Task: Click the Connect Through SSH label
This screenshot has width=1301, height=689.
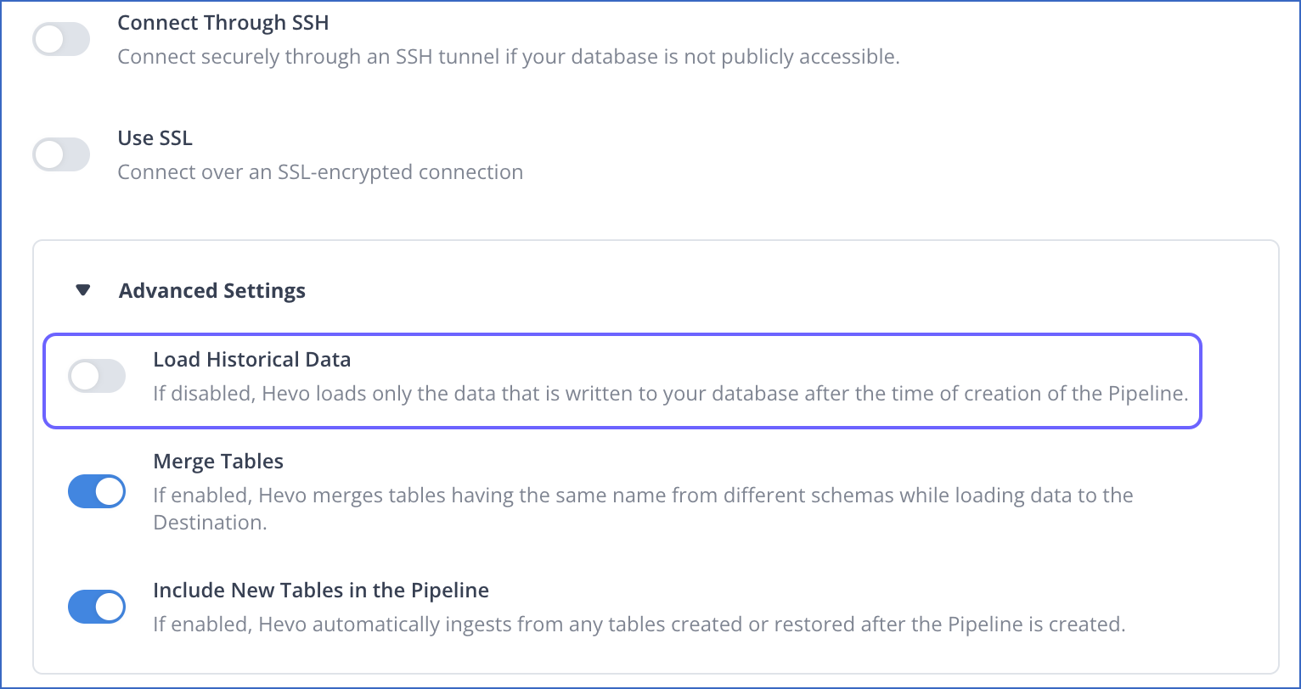Action: pos(223,23)
